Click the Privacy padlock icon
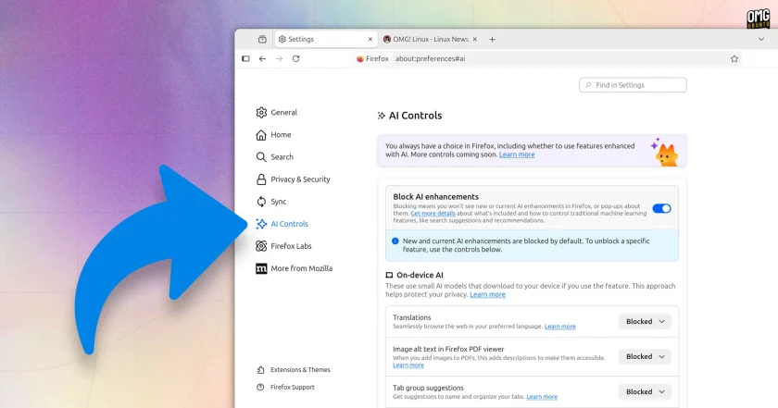 coord(261,179)
